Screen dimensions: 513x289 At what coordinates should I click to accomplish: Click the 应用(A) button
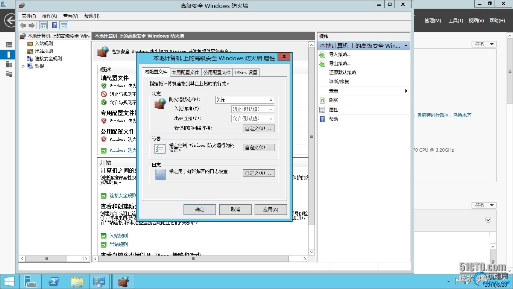click(271, 210)
